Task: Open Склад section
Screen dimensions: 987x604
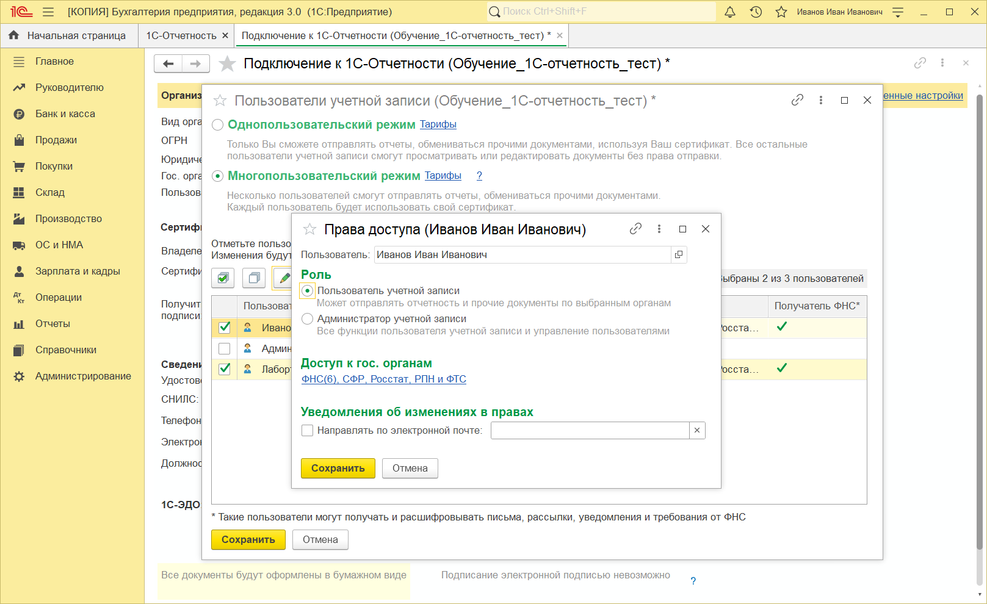Action: click(50, 192)
